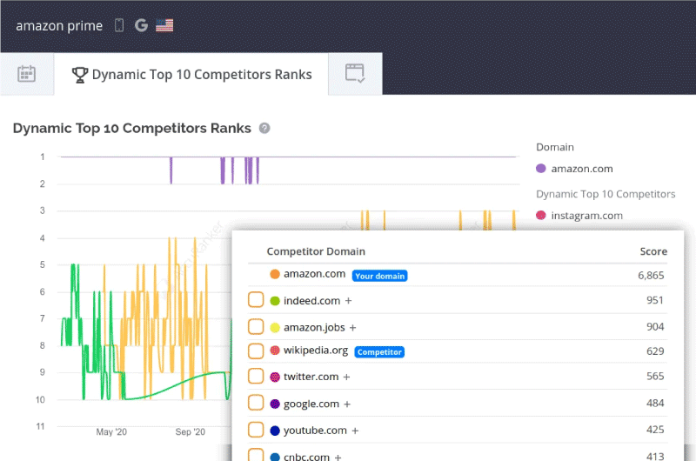Click the Google search engine icon
696x461 pixels.
141,25
